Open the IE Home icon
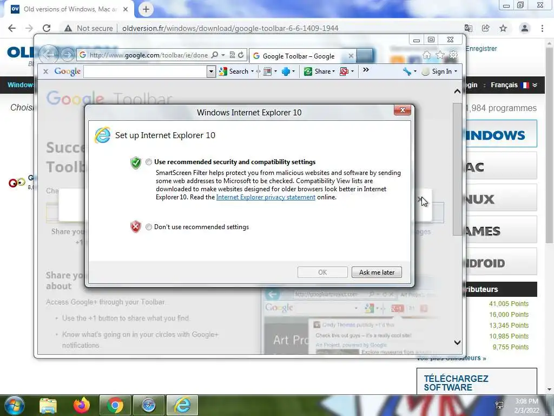 click(427, 55)
